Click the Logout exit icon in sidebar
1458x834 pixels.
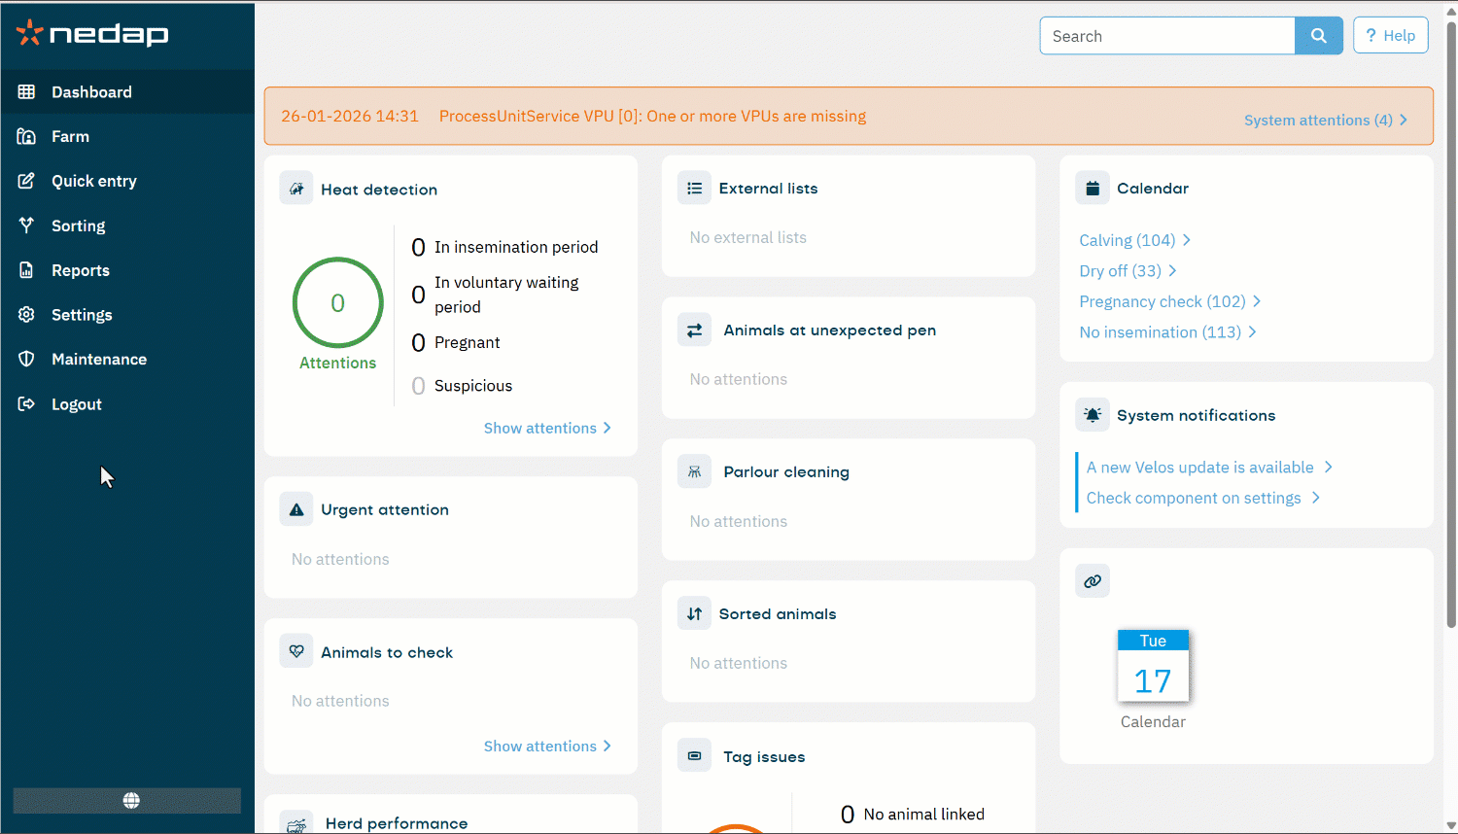click(x=26, y=404)
